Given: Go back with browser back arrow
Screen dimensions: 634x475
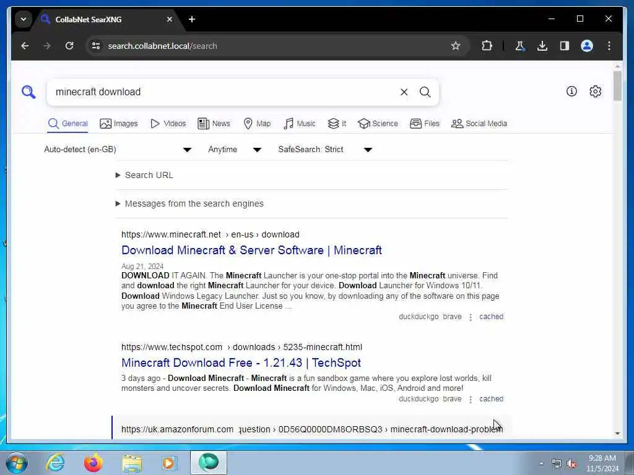Looking at the screenshot, I should pos(25,46).
